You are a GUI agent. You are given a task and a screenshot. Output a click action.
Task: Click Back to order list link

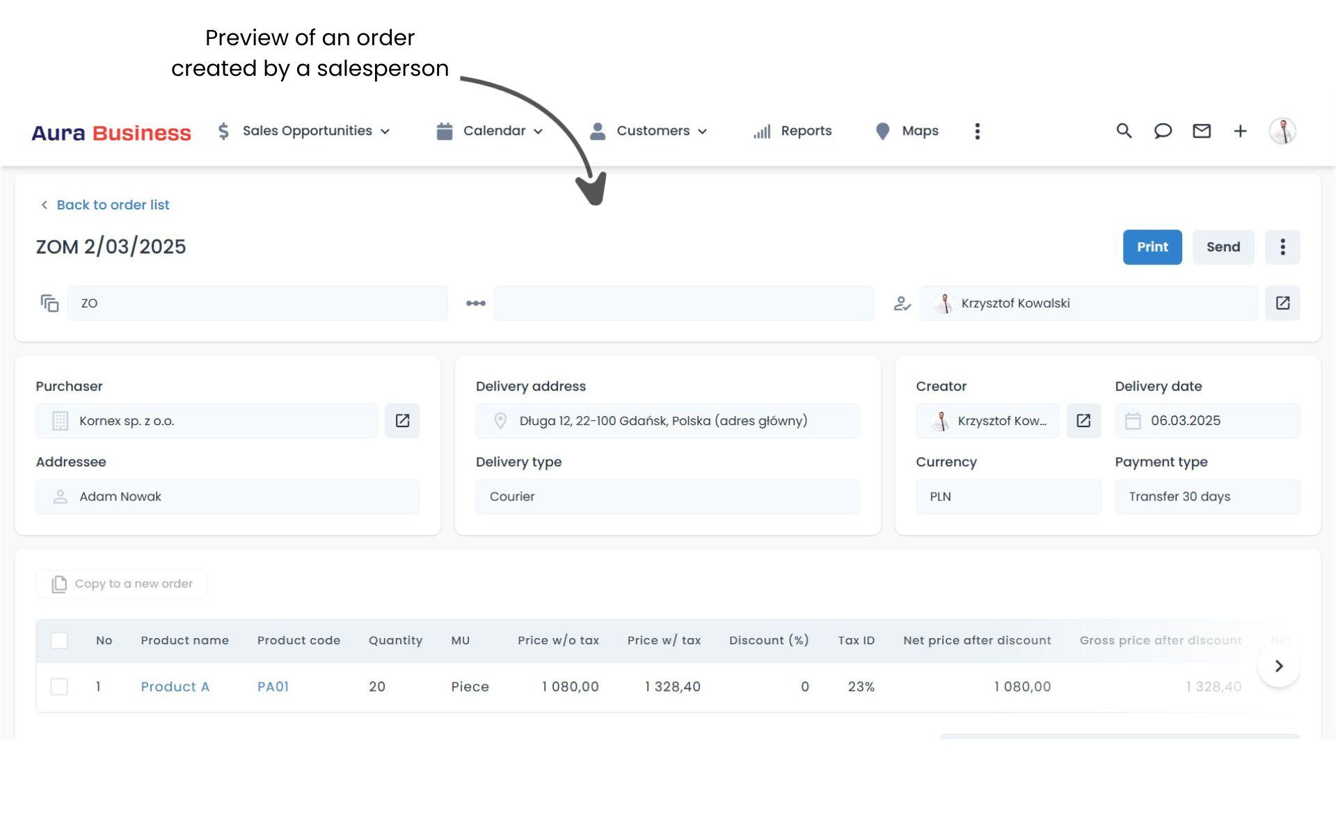(113, 205)
